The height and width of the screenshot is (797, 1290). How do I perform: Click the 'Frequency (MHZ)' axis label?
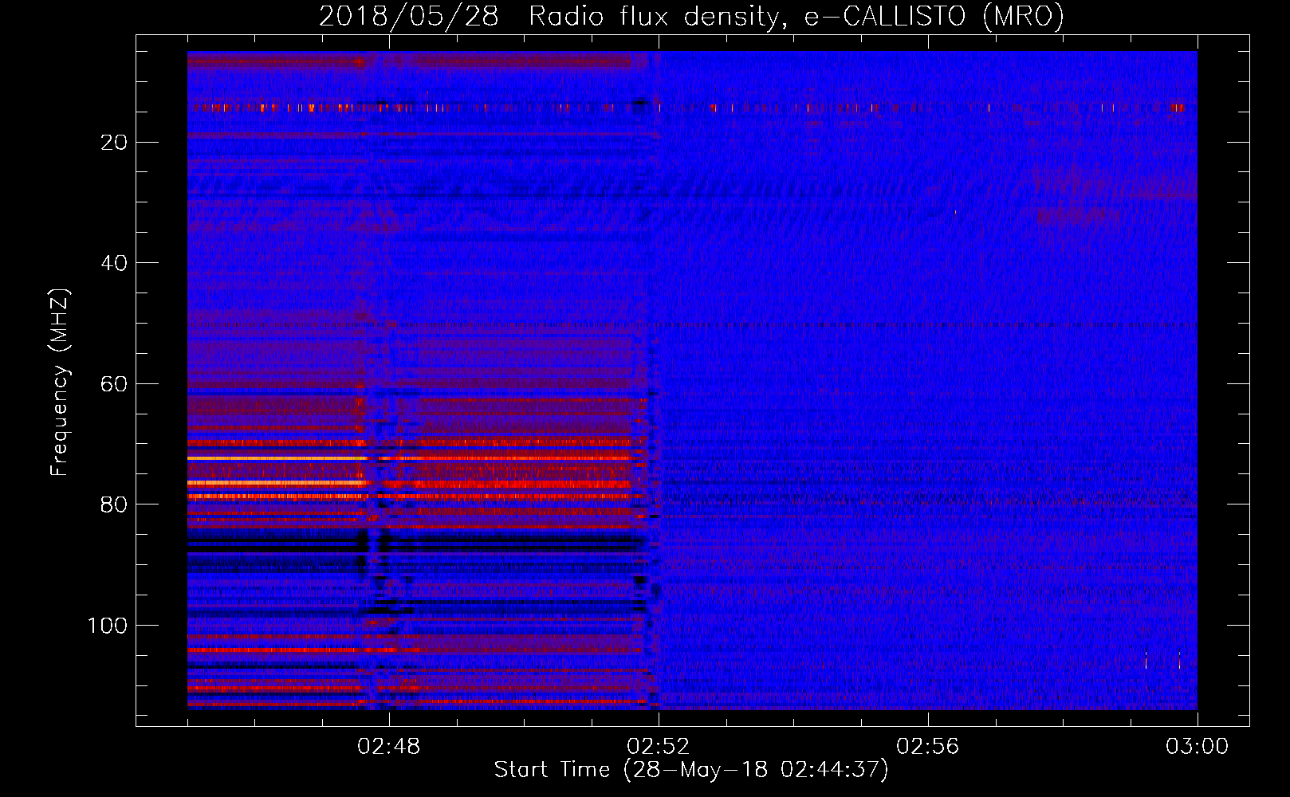coord(60,383)
